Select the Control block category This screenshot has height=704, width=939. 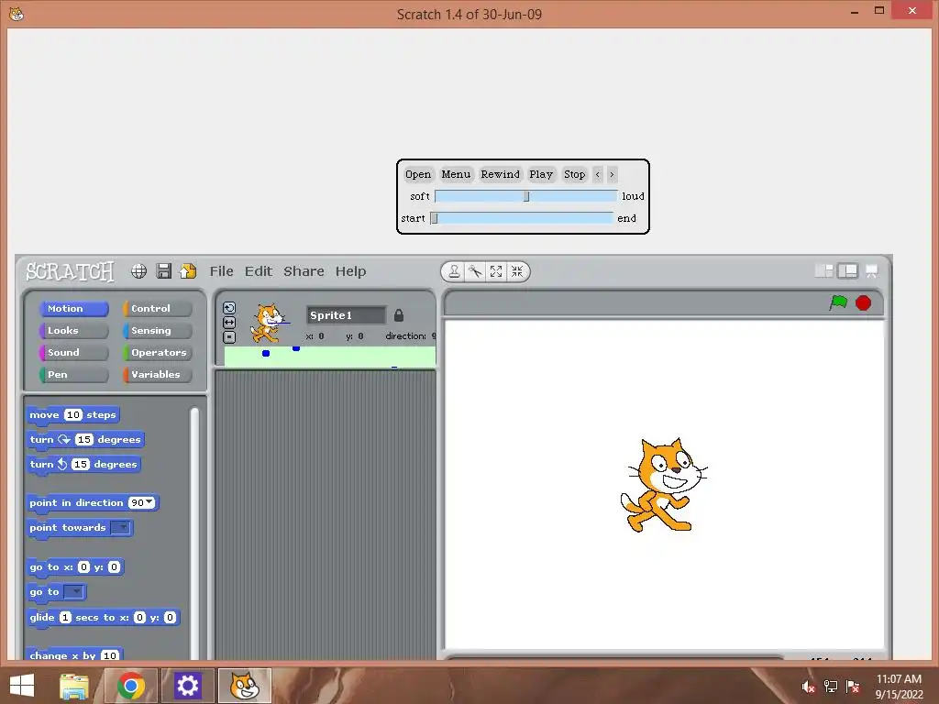pos(157,308)
